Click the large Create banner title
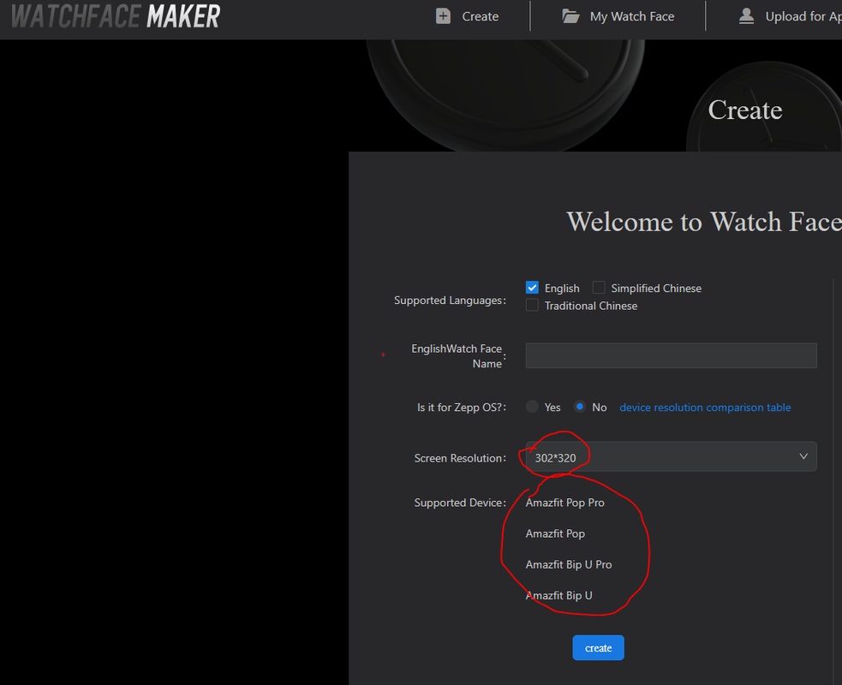This screenshot has width=842, height=685. coord(745,110)
